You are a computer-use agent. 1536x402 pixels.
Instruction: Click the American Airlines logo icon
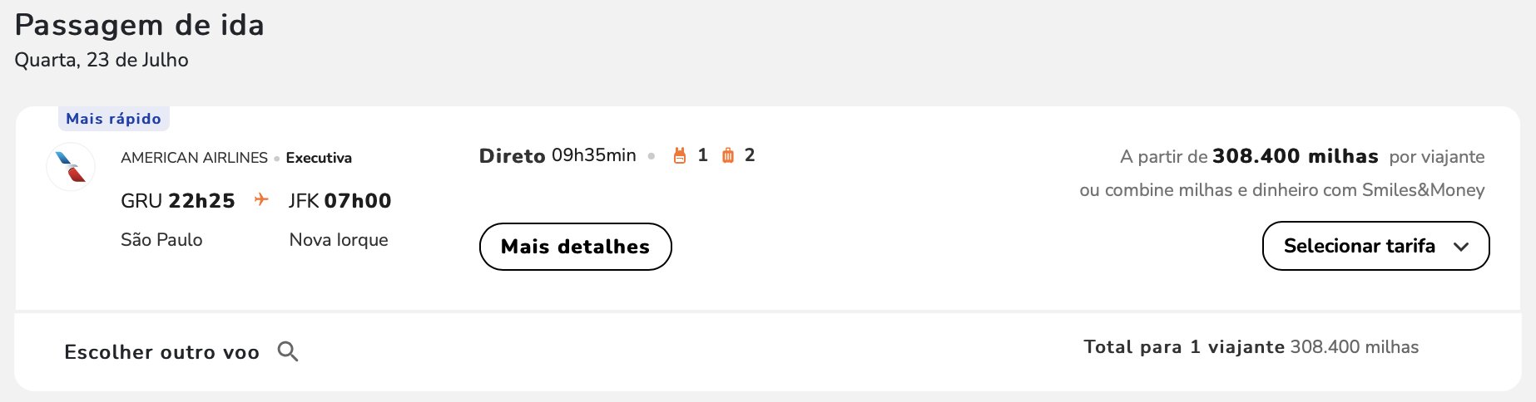click(71, 167)
